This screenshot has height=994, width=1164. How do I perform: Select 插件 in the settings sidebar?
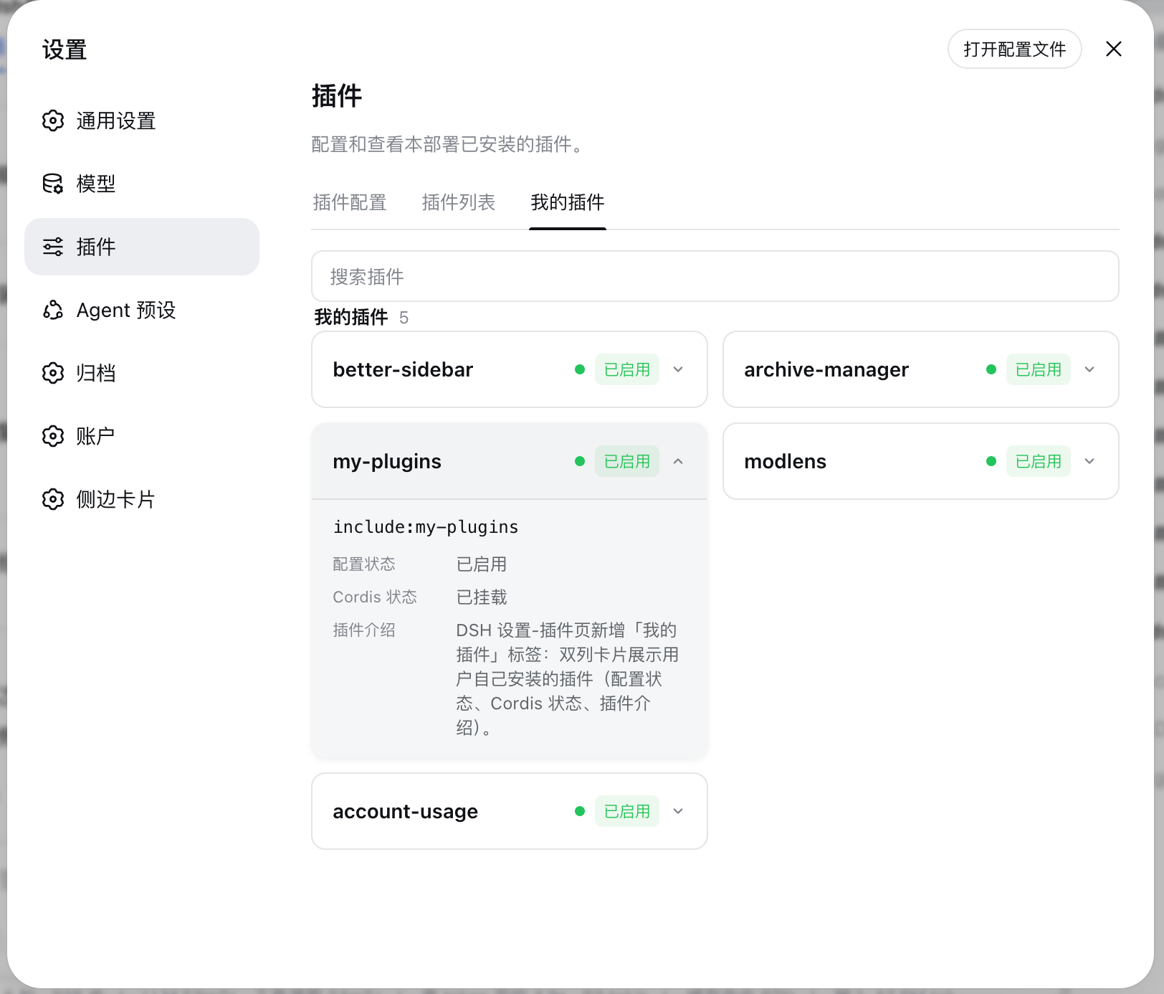pos(142,247)
